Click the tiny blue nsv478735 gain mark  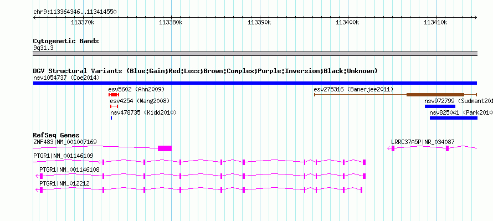click(x=111, y=118)
